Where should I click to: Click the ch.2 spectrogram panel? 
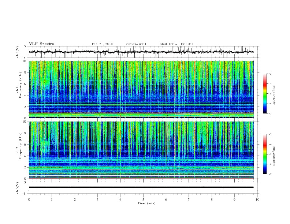141,150
